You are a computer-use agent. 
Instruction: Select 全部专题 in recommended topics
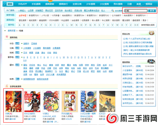(22, 15)
